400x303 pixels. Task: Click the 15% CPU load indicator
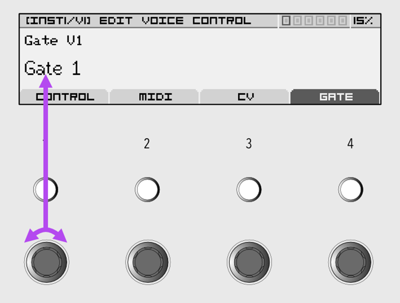point(363,21)
